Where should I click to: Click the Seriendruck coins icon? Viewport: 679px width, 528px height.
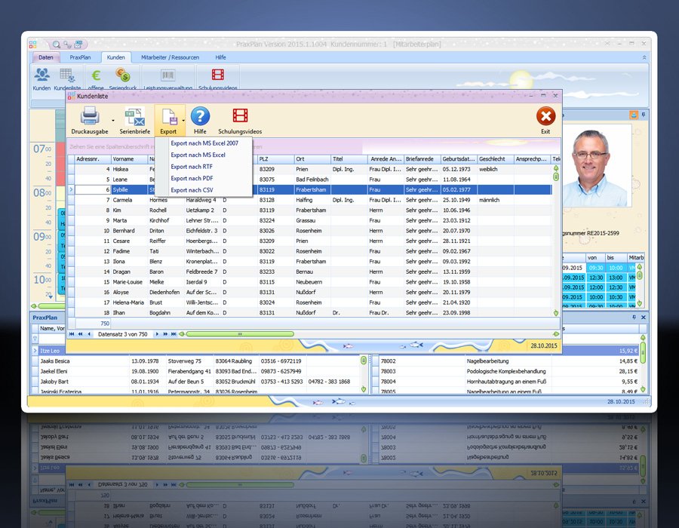123,75
